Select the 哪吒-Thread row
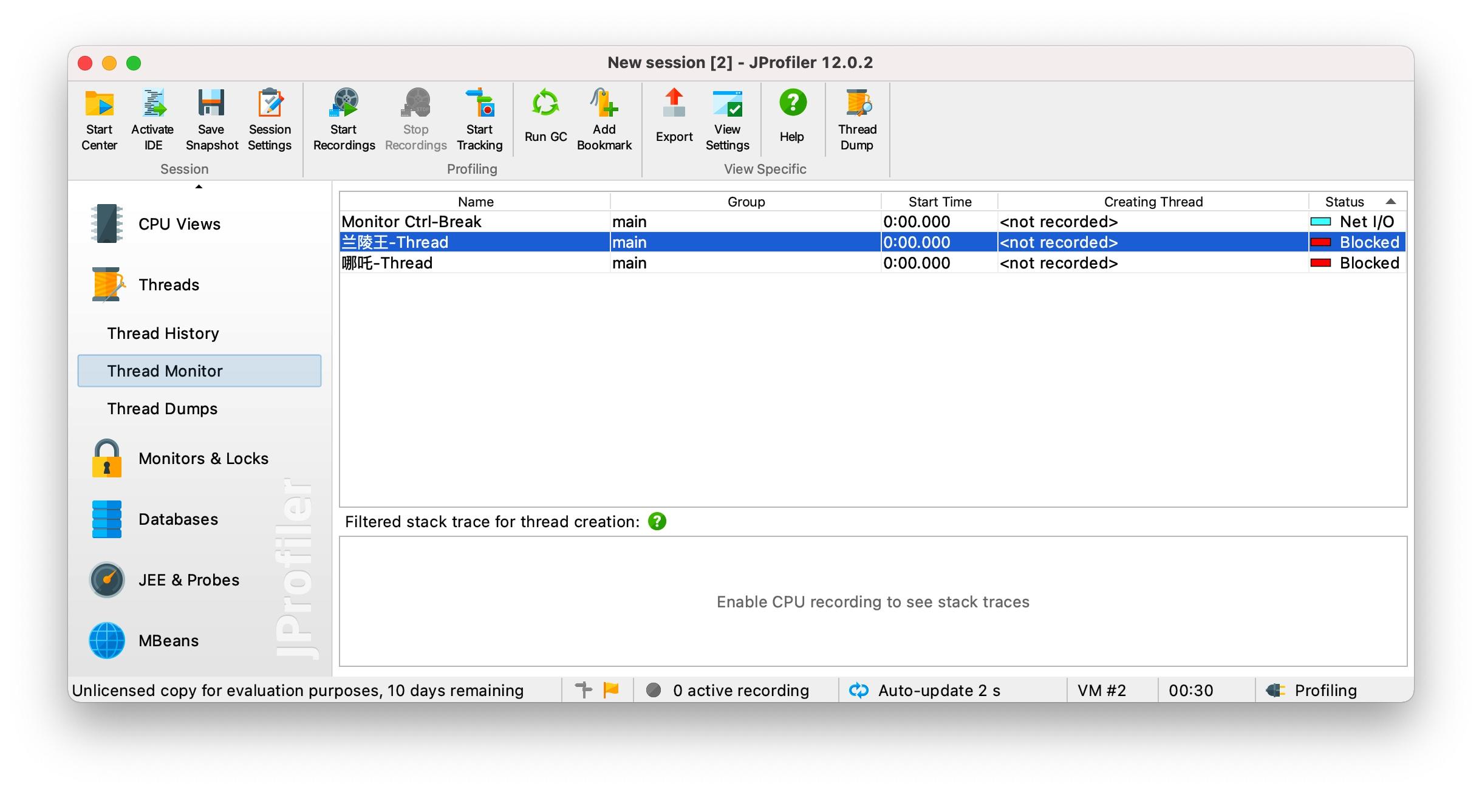Viewport: 1482px width, 792px height. pyautogui.click(x=873, y=262)
